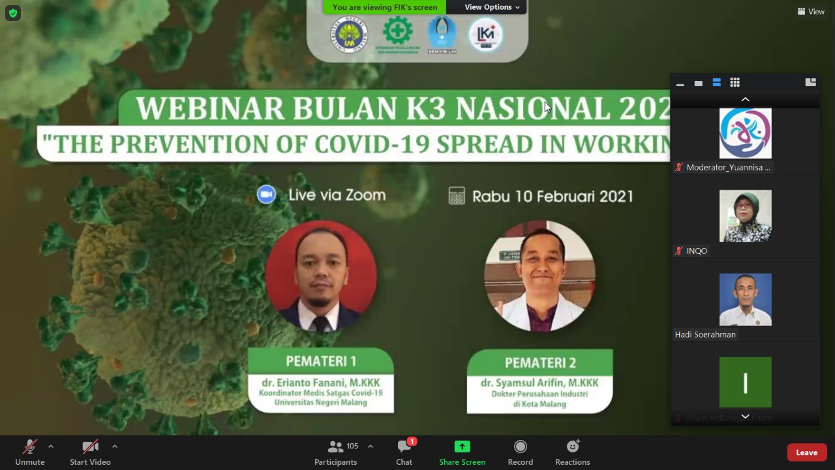
Task: Open video options arrow beside Start Video
Action: pyautogui.click(x=115, y=446)
